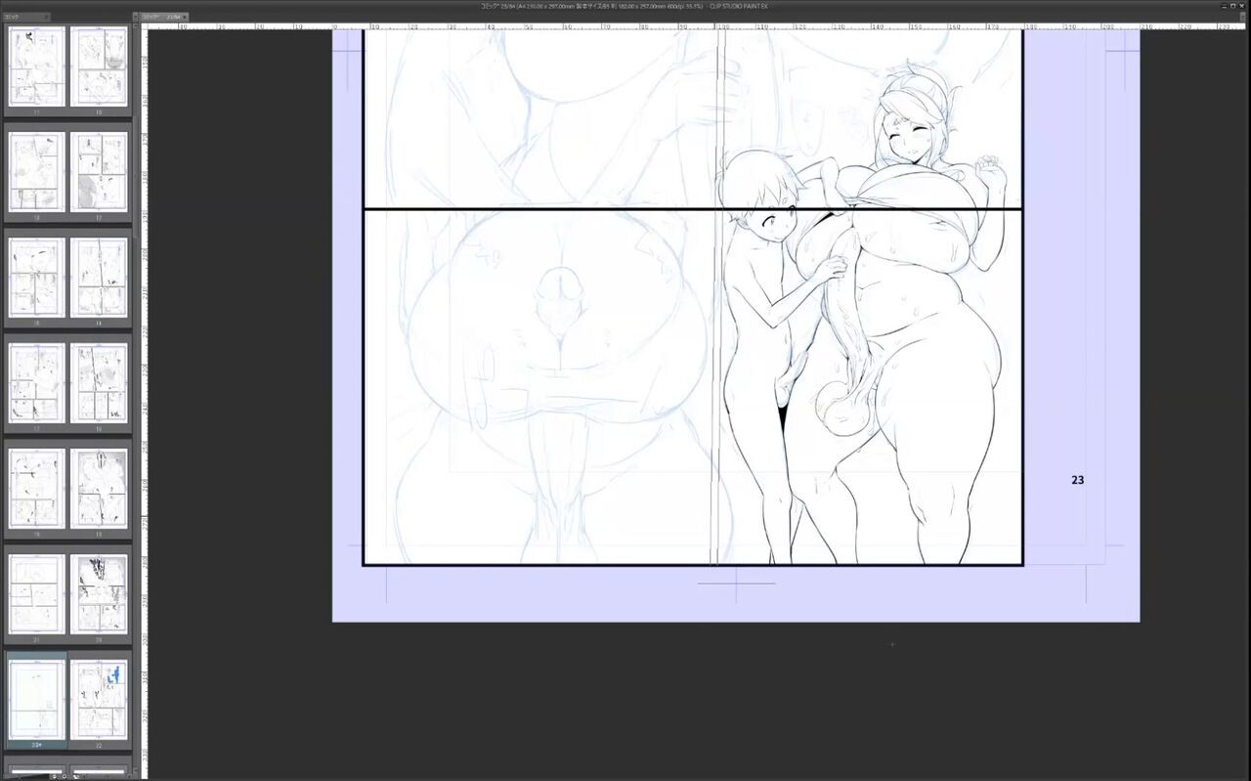The height and width of the screenshot is (781, 1251).
Task: Close the canvas document tab
Action: coord(186,17)
